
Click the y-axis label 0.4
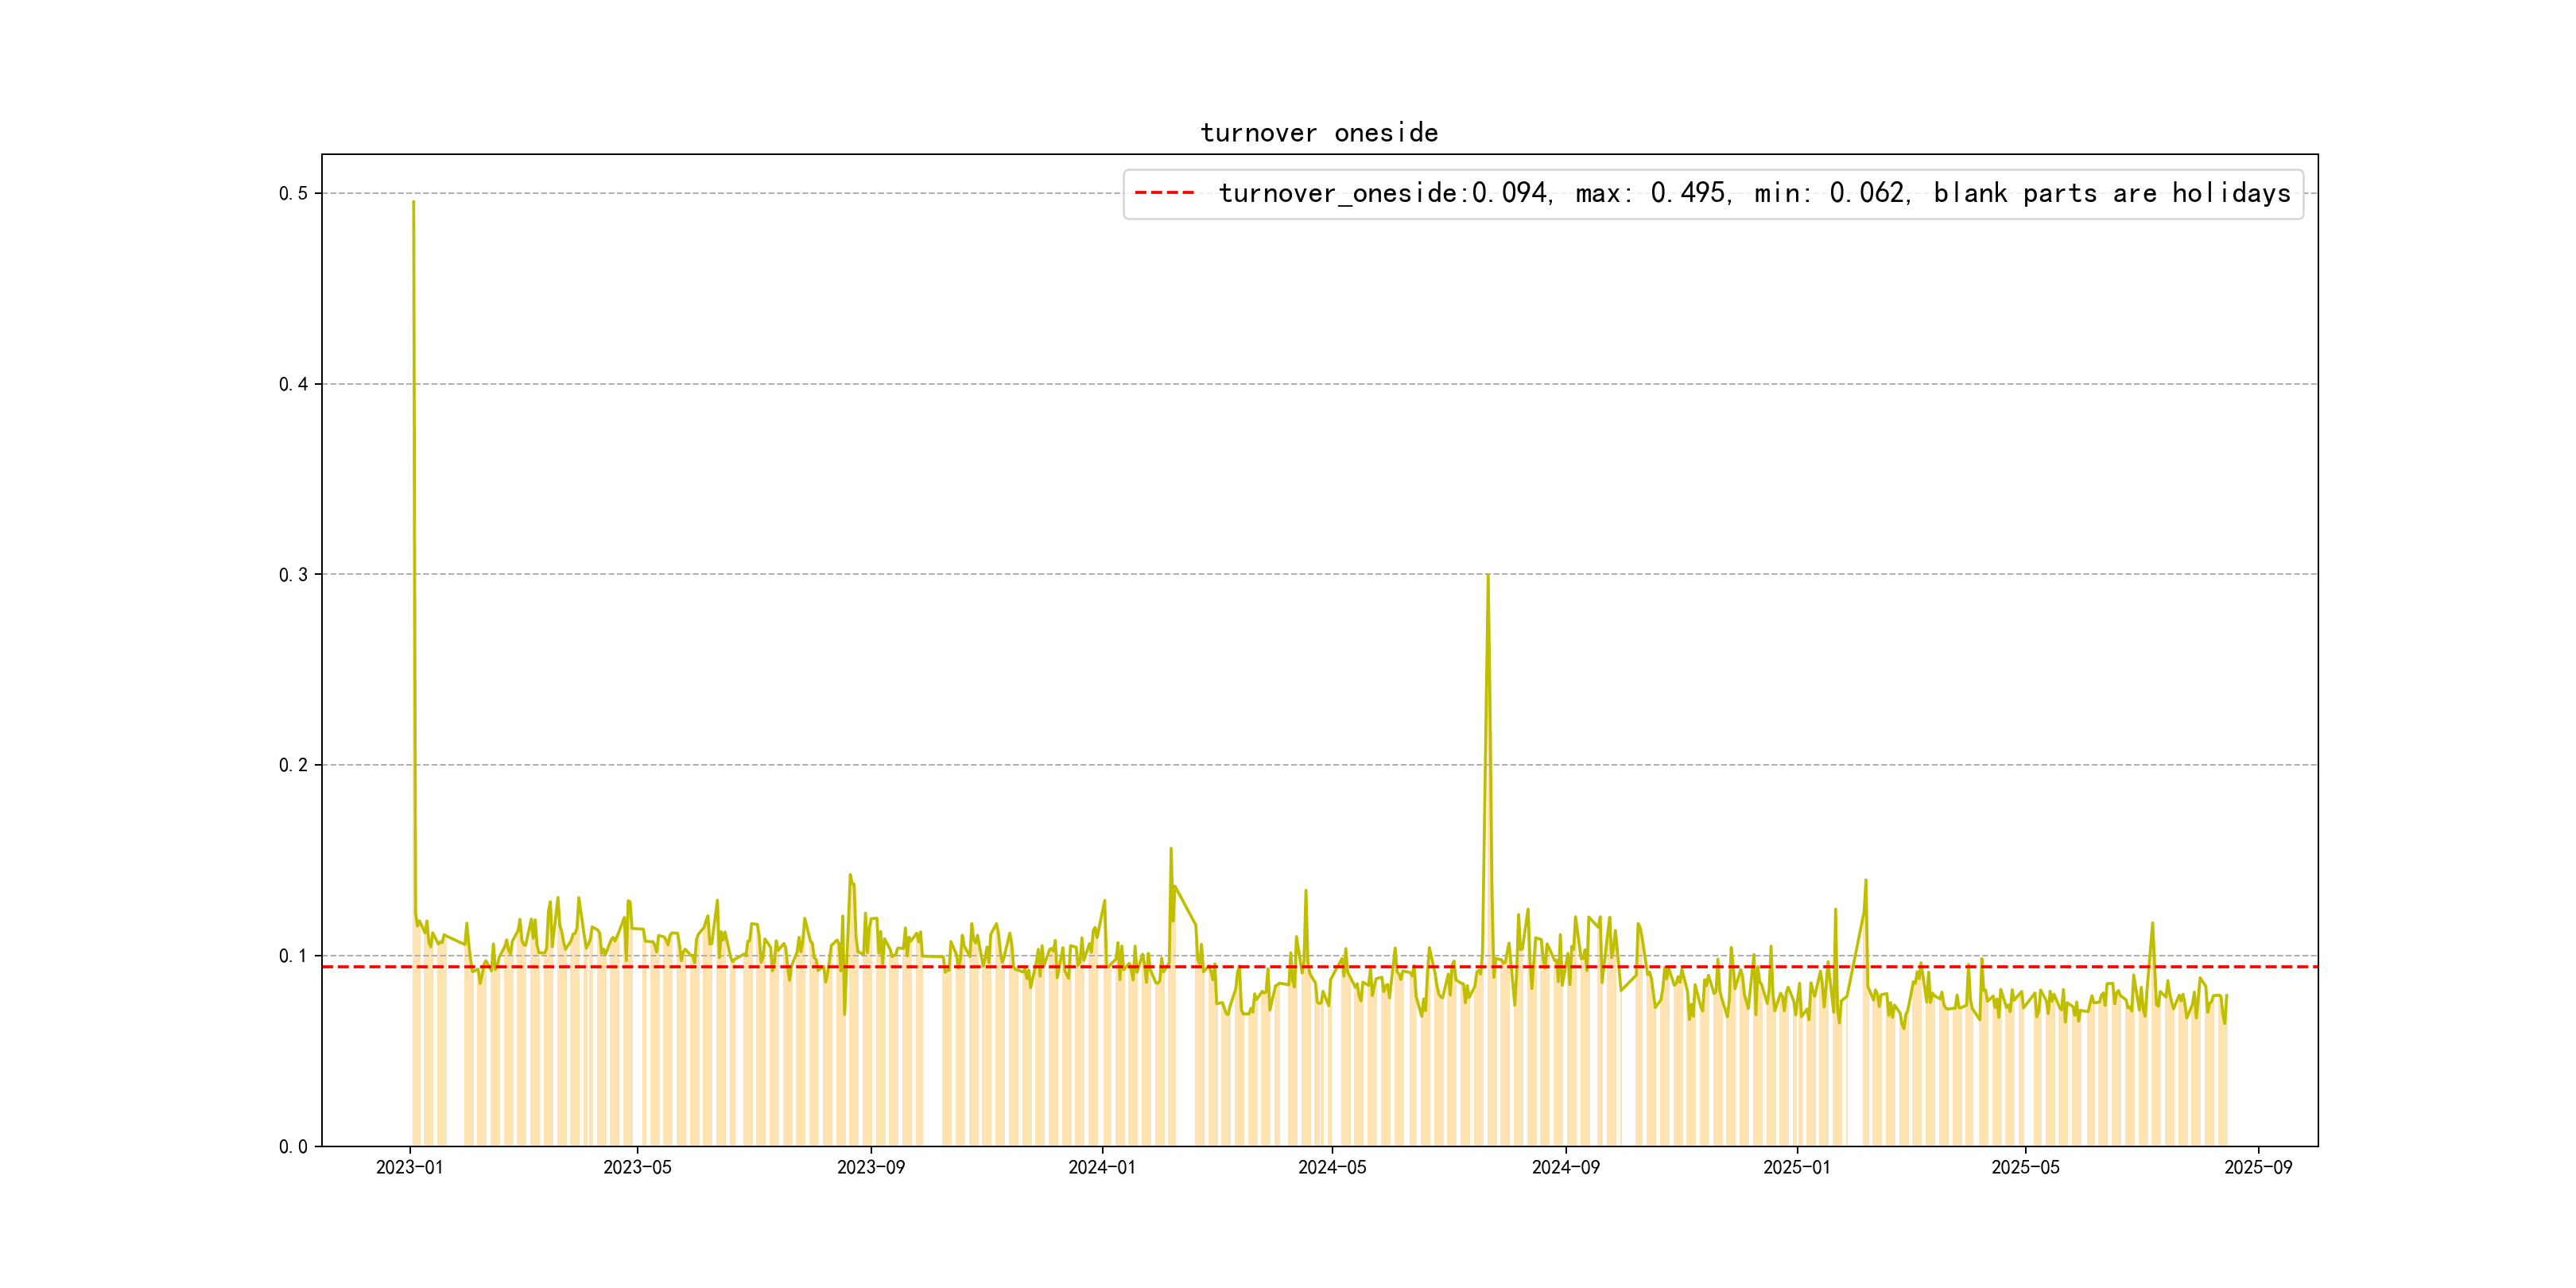(x=293, y=384)
